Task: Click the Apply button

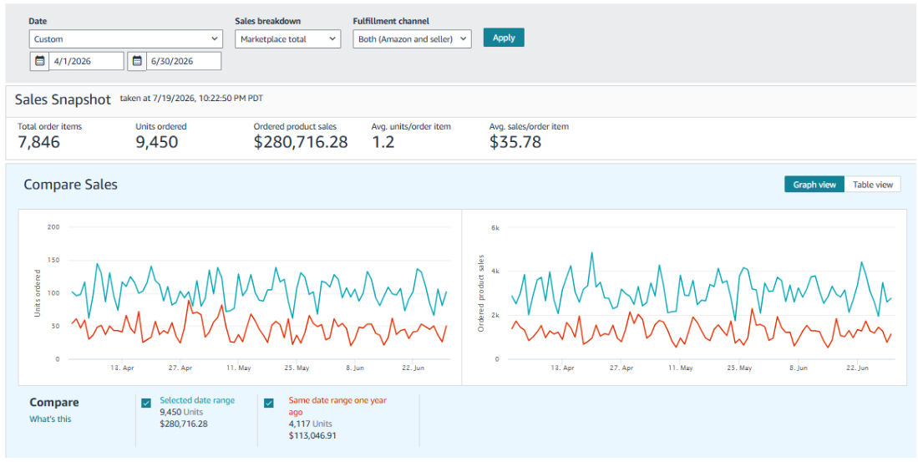Action: [x=504, y=38]
